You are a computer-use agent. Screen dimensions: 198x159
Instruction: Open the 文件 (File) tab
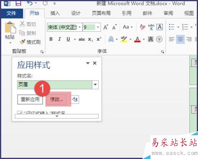tap(11, 13)
